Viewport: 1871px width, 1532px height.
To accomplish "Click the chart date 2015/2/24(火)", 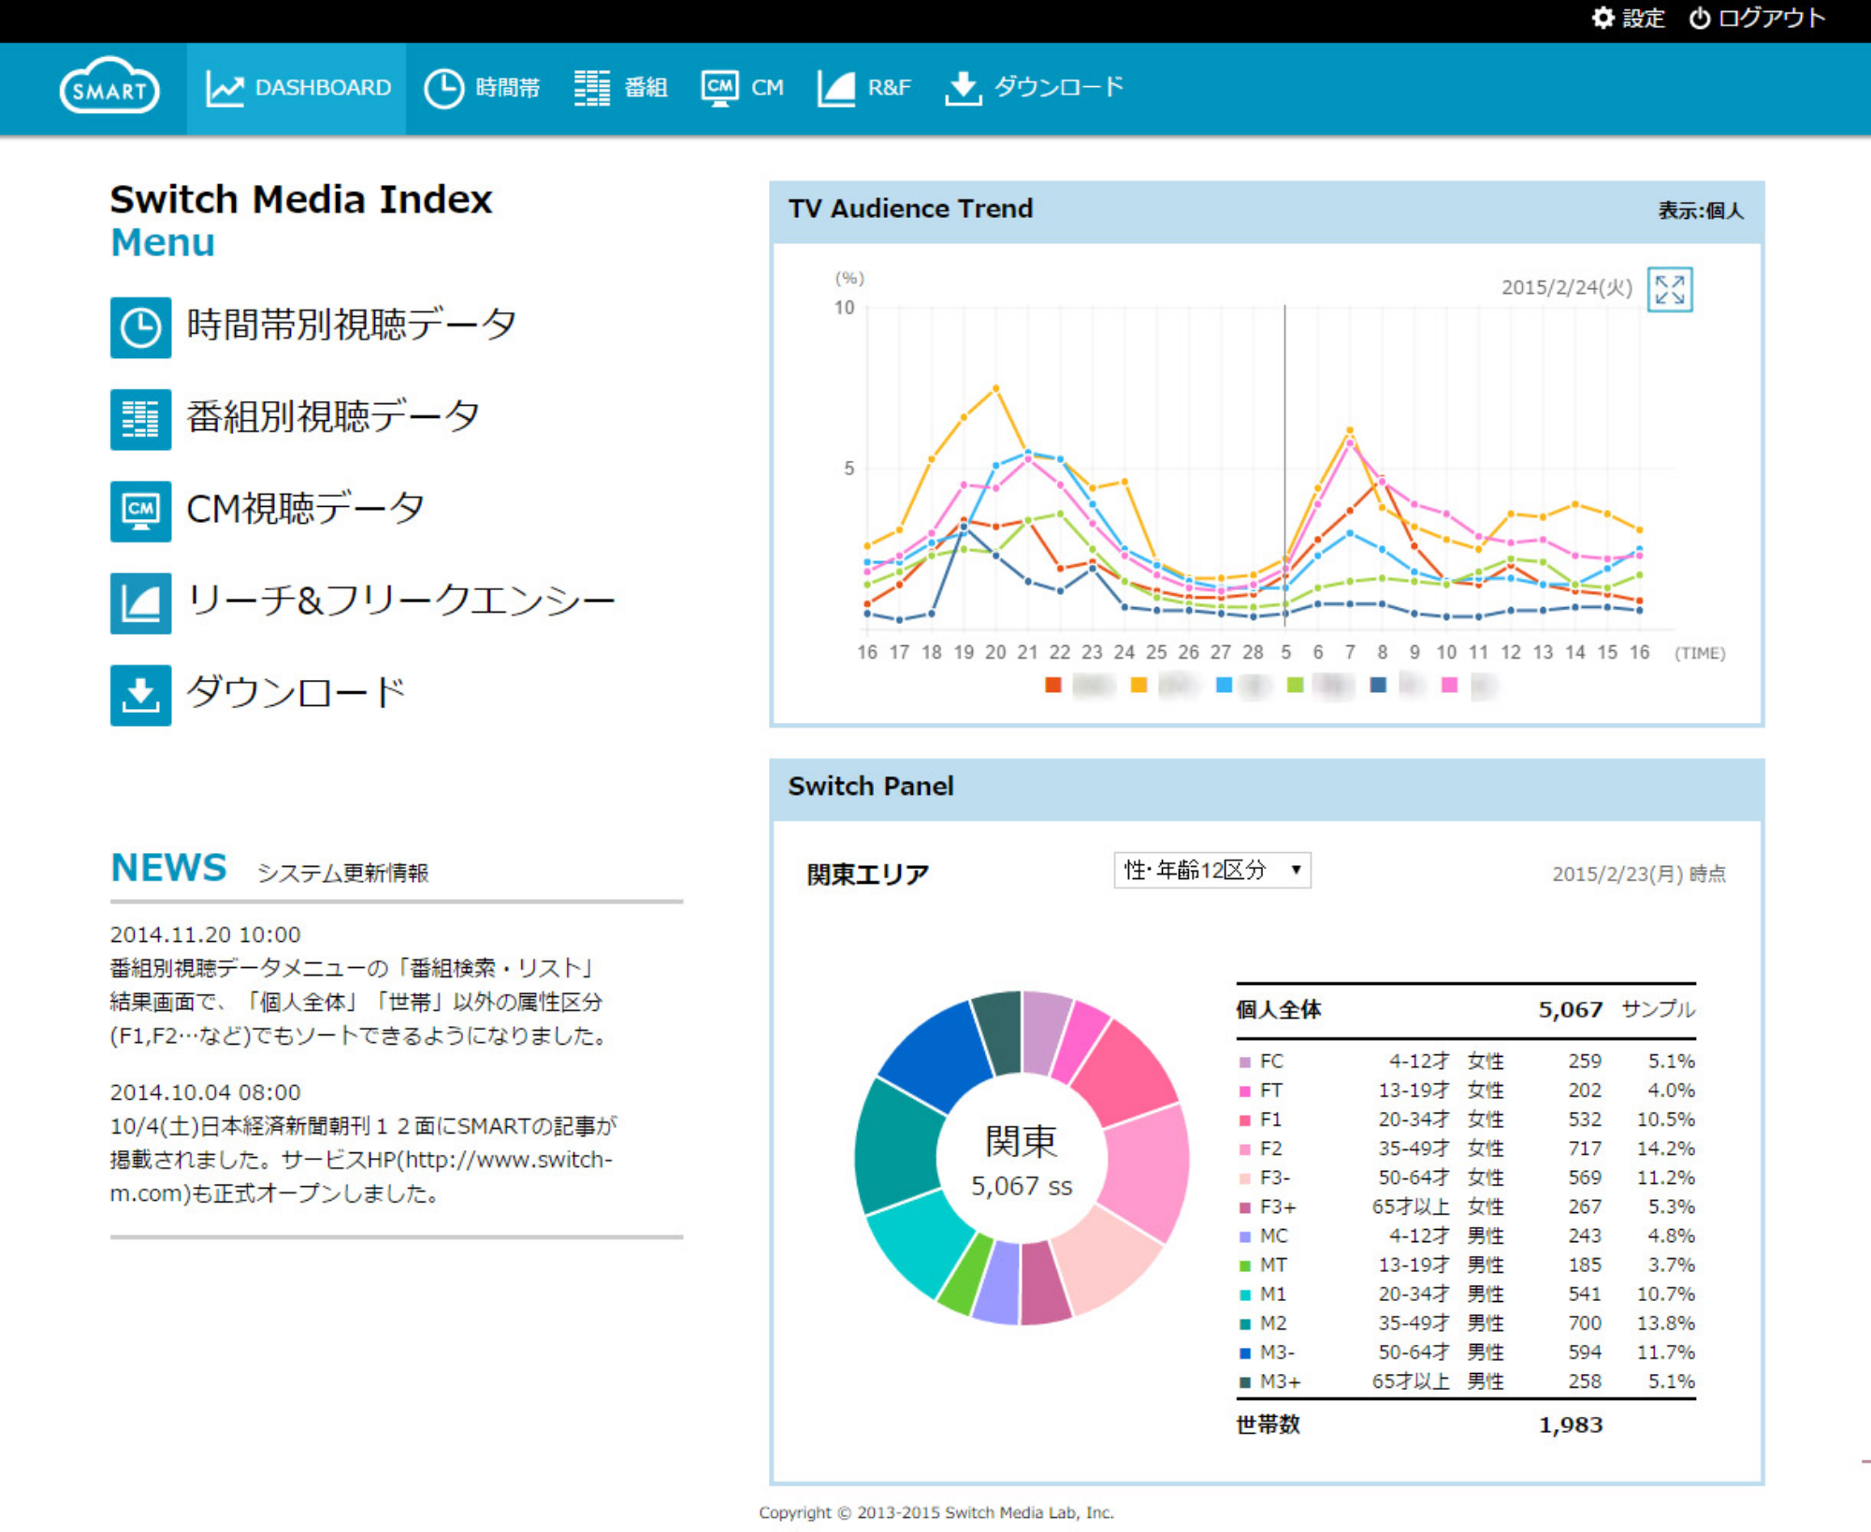I will (1567, 287).
